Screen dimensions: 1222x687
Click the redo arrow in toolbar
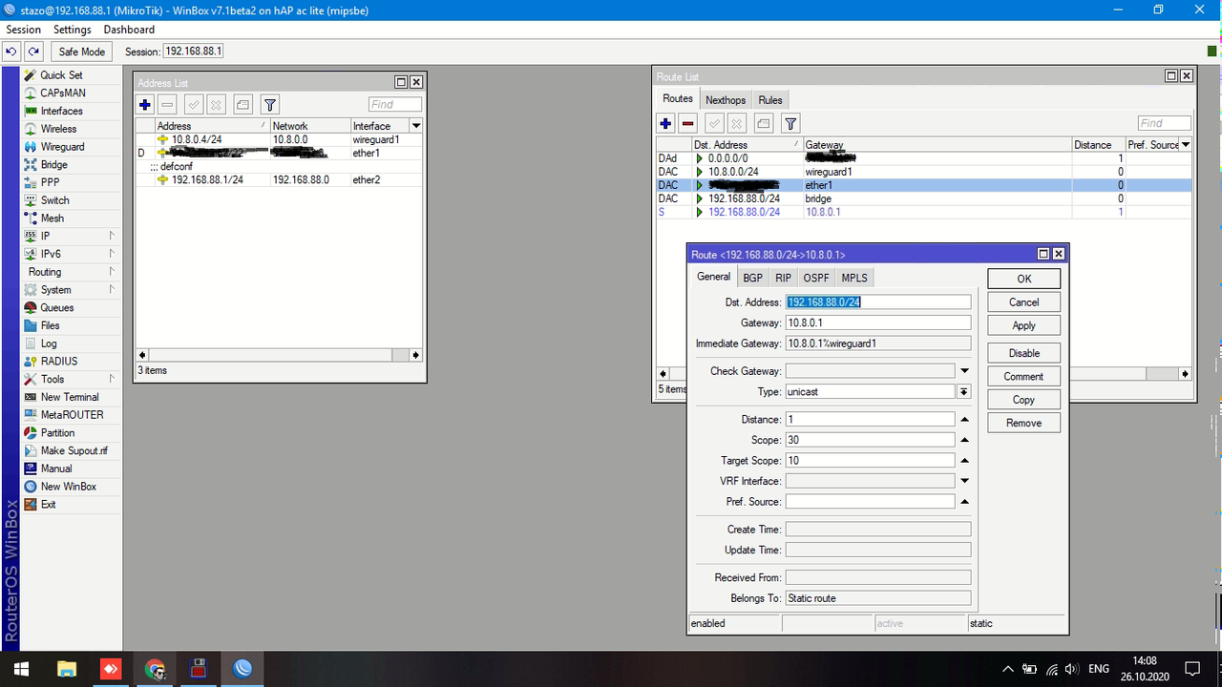(x=33, y=52)
